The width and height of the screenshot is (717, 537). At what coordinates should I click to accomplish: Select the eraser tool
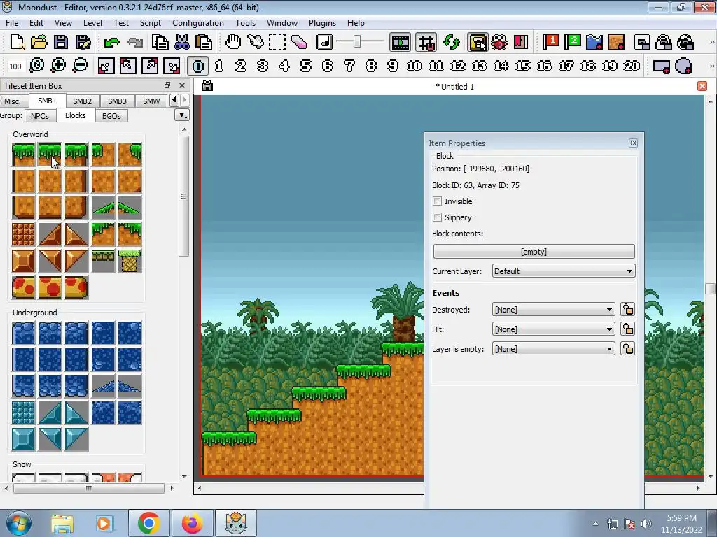click(299, 42)
